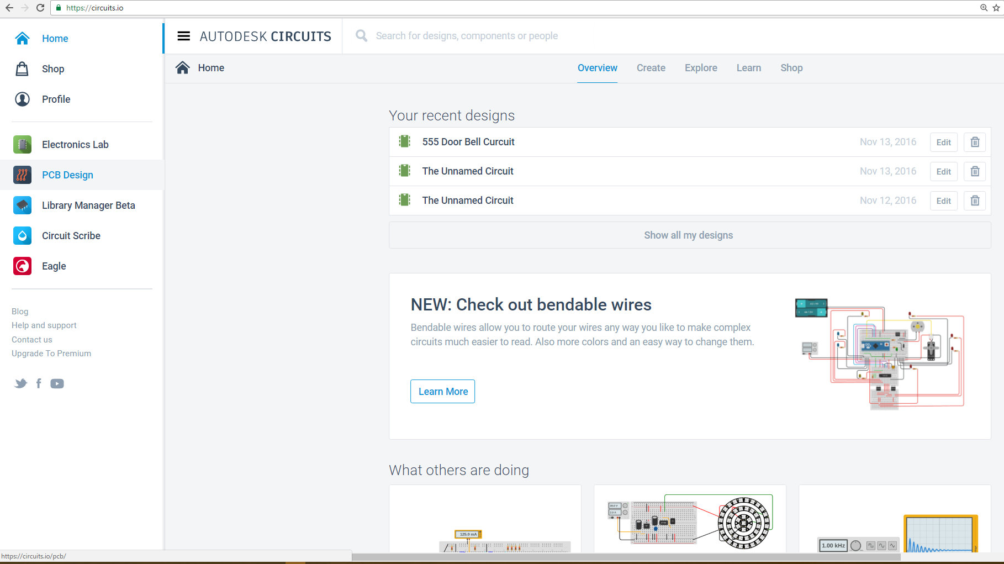This screenshot has width=1004, height=564.
Task: Open Library Manager Beta icon
Action: coord(22,205)
